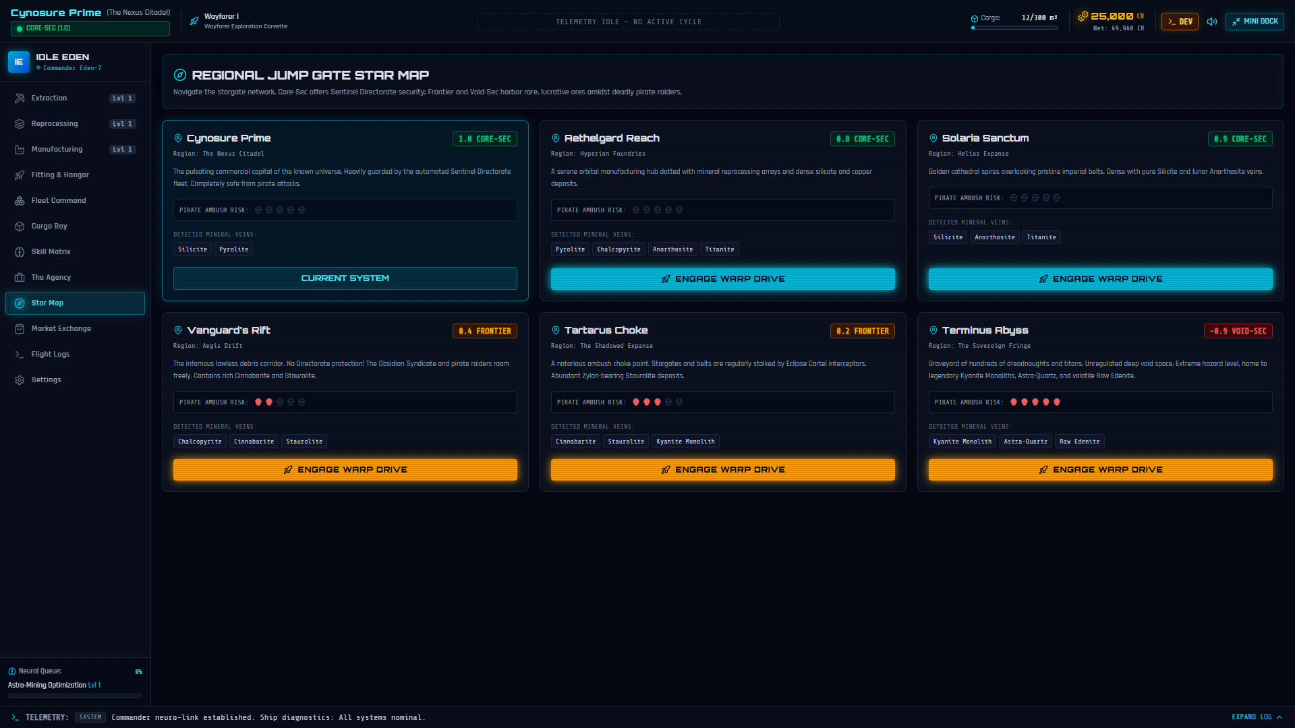1295x728 pixels.
Task: Toggle the sound speaker icon
Action: 1212,22
